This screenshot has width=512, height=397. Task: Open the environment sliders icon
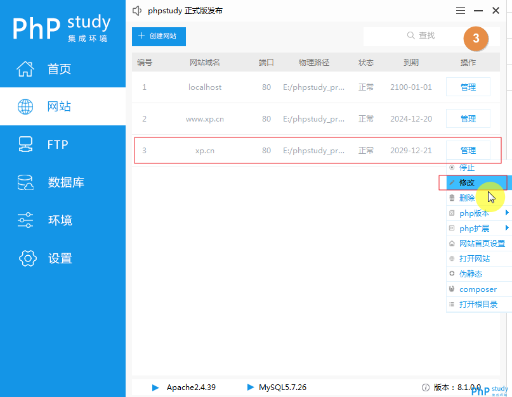[x=25, y=220]
